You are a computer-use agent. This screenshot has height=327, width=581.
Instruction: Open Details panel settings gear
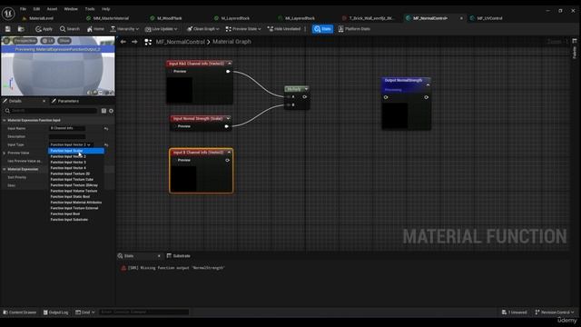pyautogui.click(x=111, y=111)
